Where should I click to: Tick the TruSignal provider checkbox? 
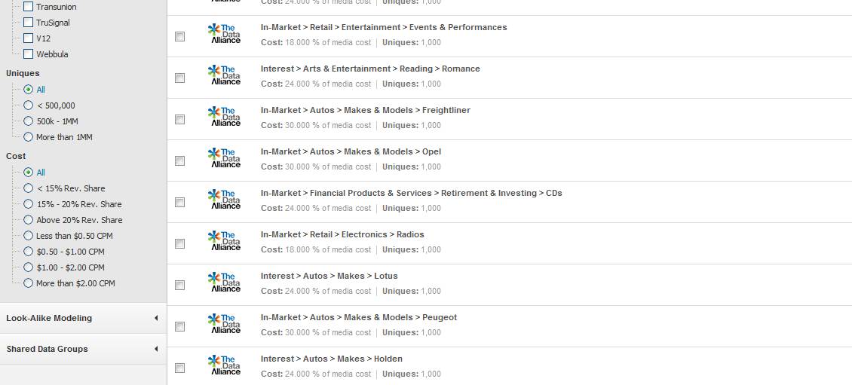coord(28,23)
